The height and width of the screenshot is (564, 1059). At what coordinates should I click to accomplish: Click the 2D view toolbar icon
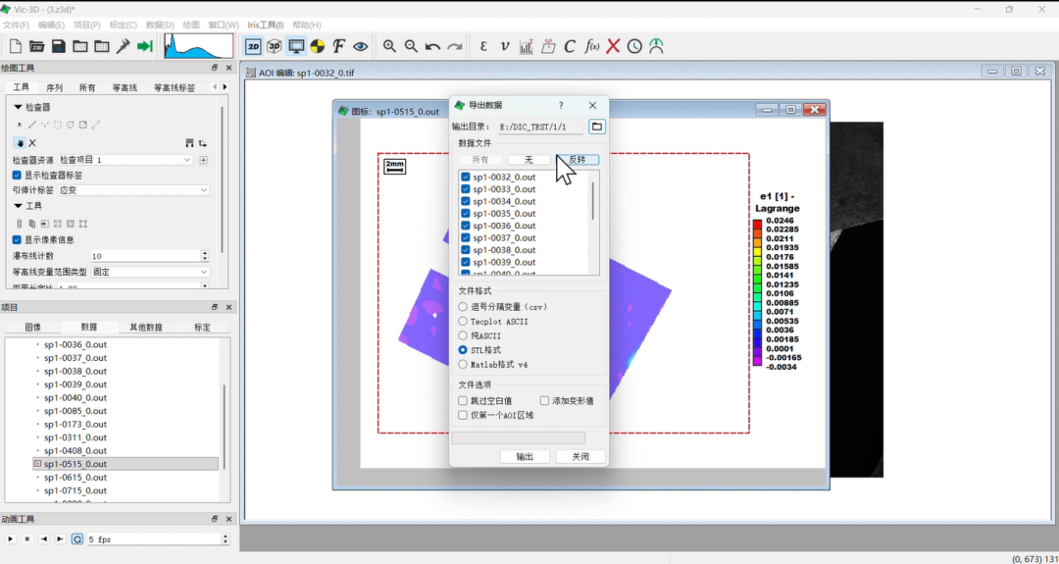253,46
